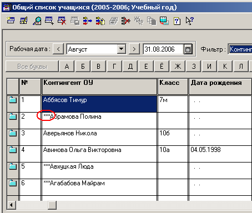Filter by letter Е
Image resolution: width=252 pixels, height=213 pixels.
(146, 66)
